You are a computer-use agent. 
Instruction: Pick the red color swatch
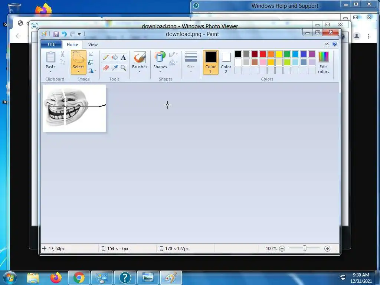(263, 54)
